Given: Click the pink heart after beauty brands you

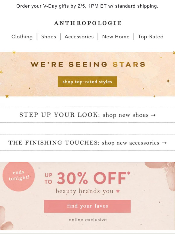Looking at the screenshot, I should pos(118,191).
